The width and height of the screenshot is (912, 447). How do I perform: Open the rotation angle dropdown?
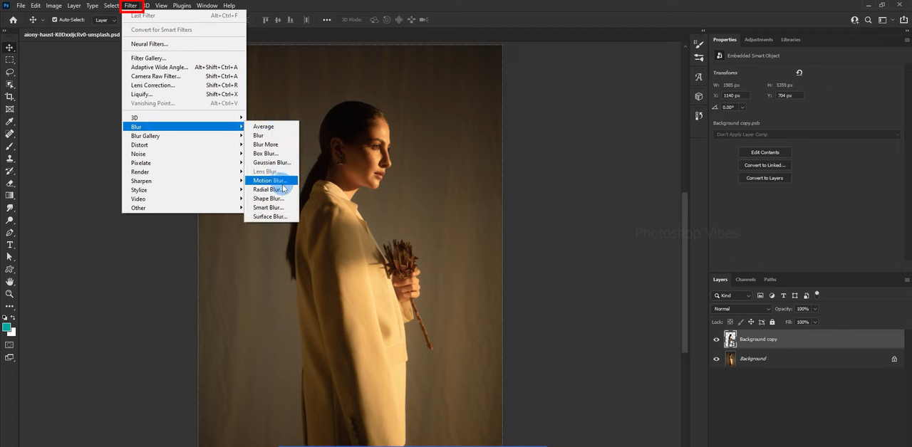[742, 107]
